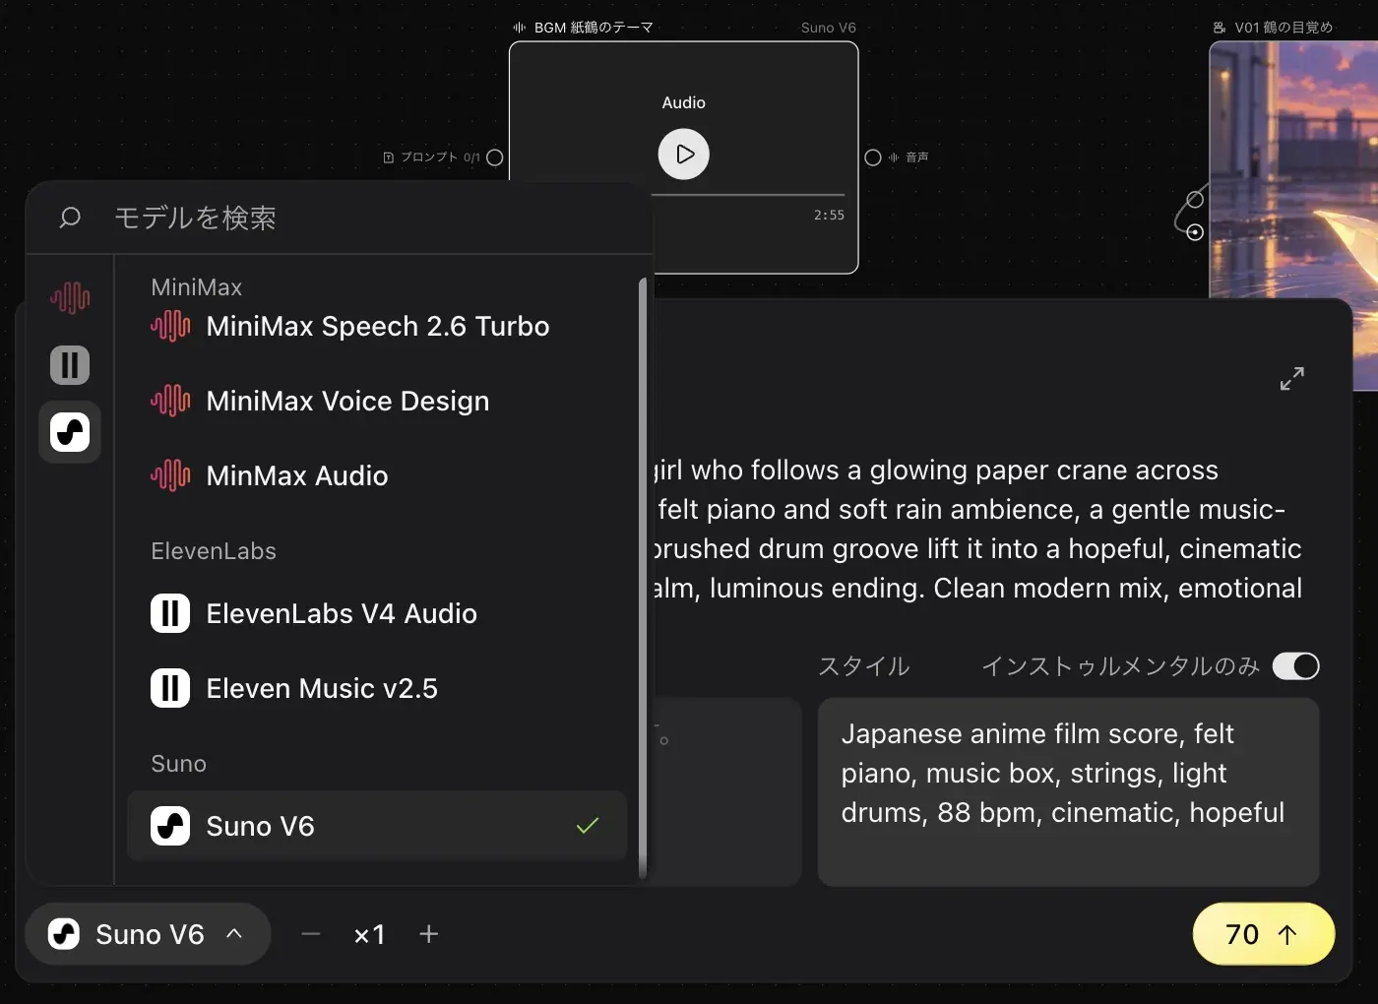The width and height of the screenshot is (1378, 1004).
Task: Expand the prompt editor with arrows icon
Action: coord(1292,378)
